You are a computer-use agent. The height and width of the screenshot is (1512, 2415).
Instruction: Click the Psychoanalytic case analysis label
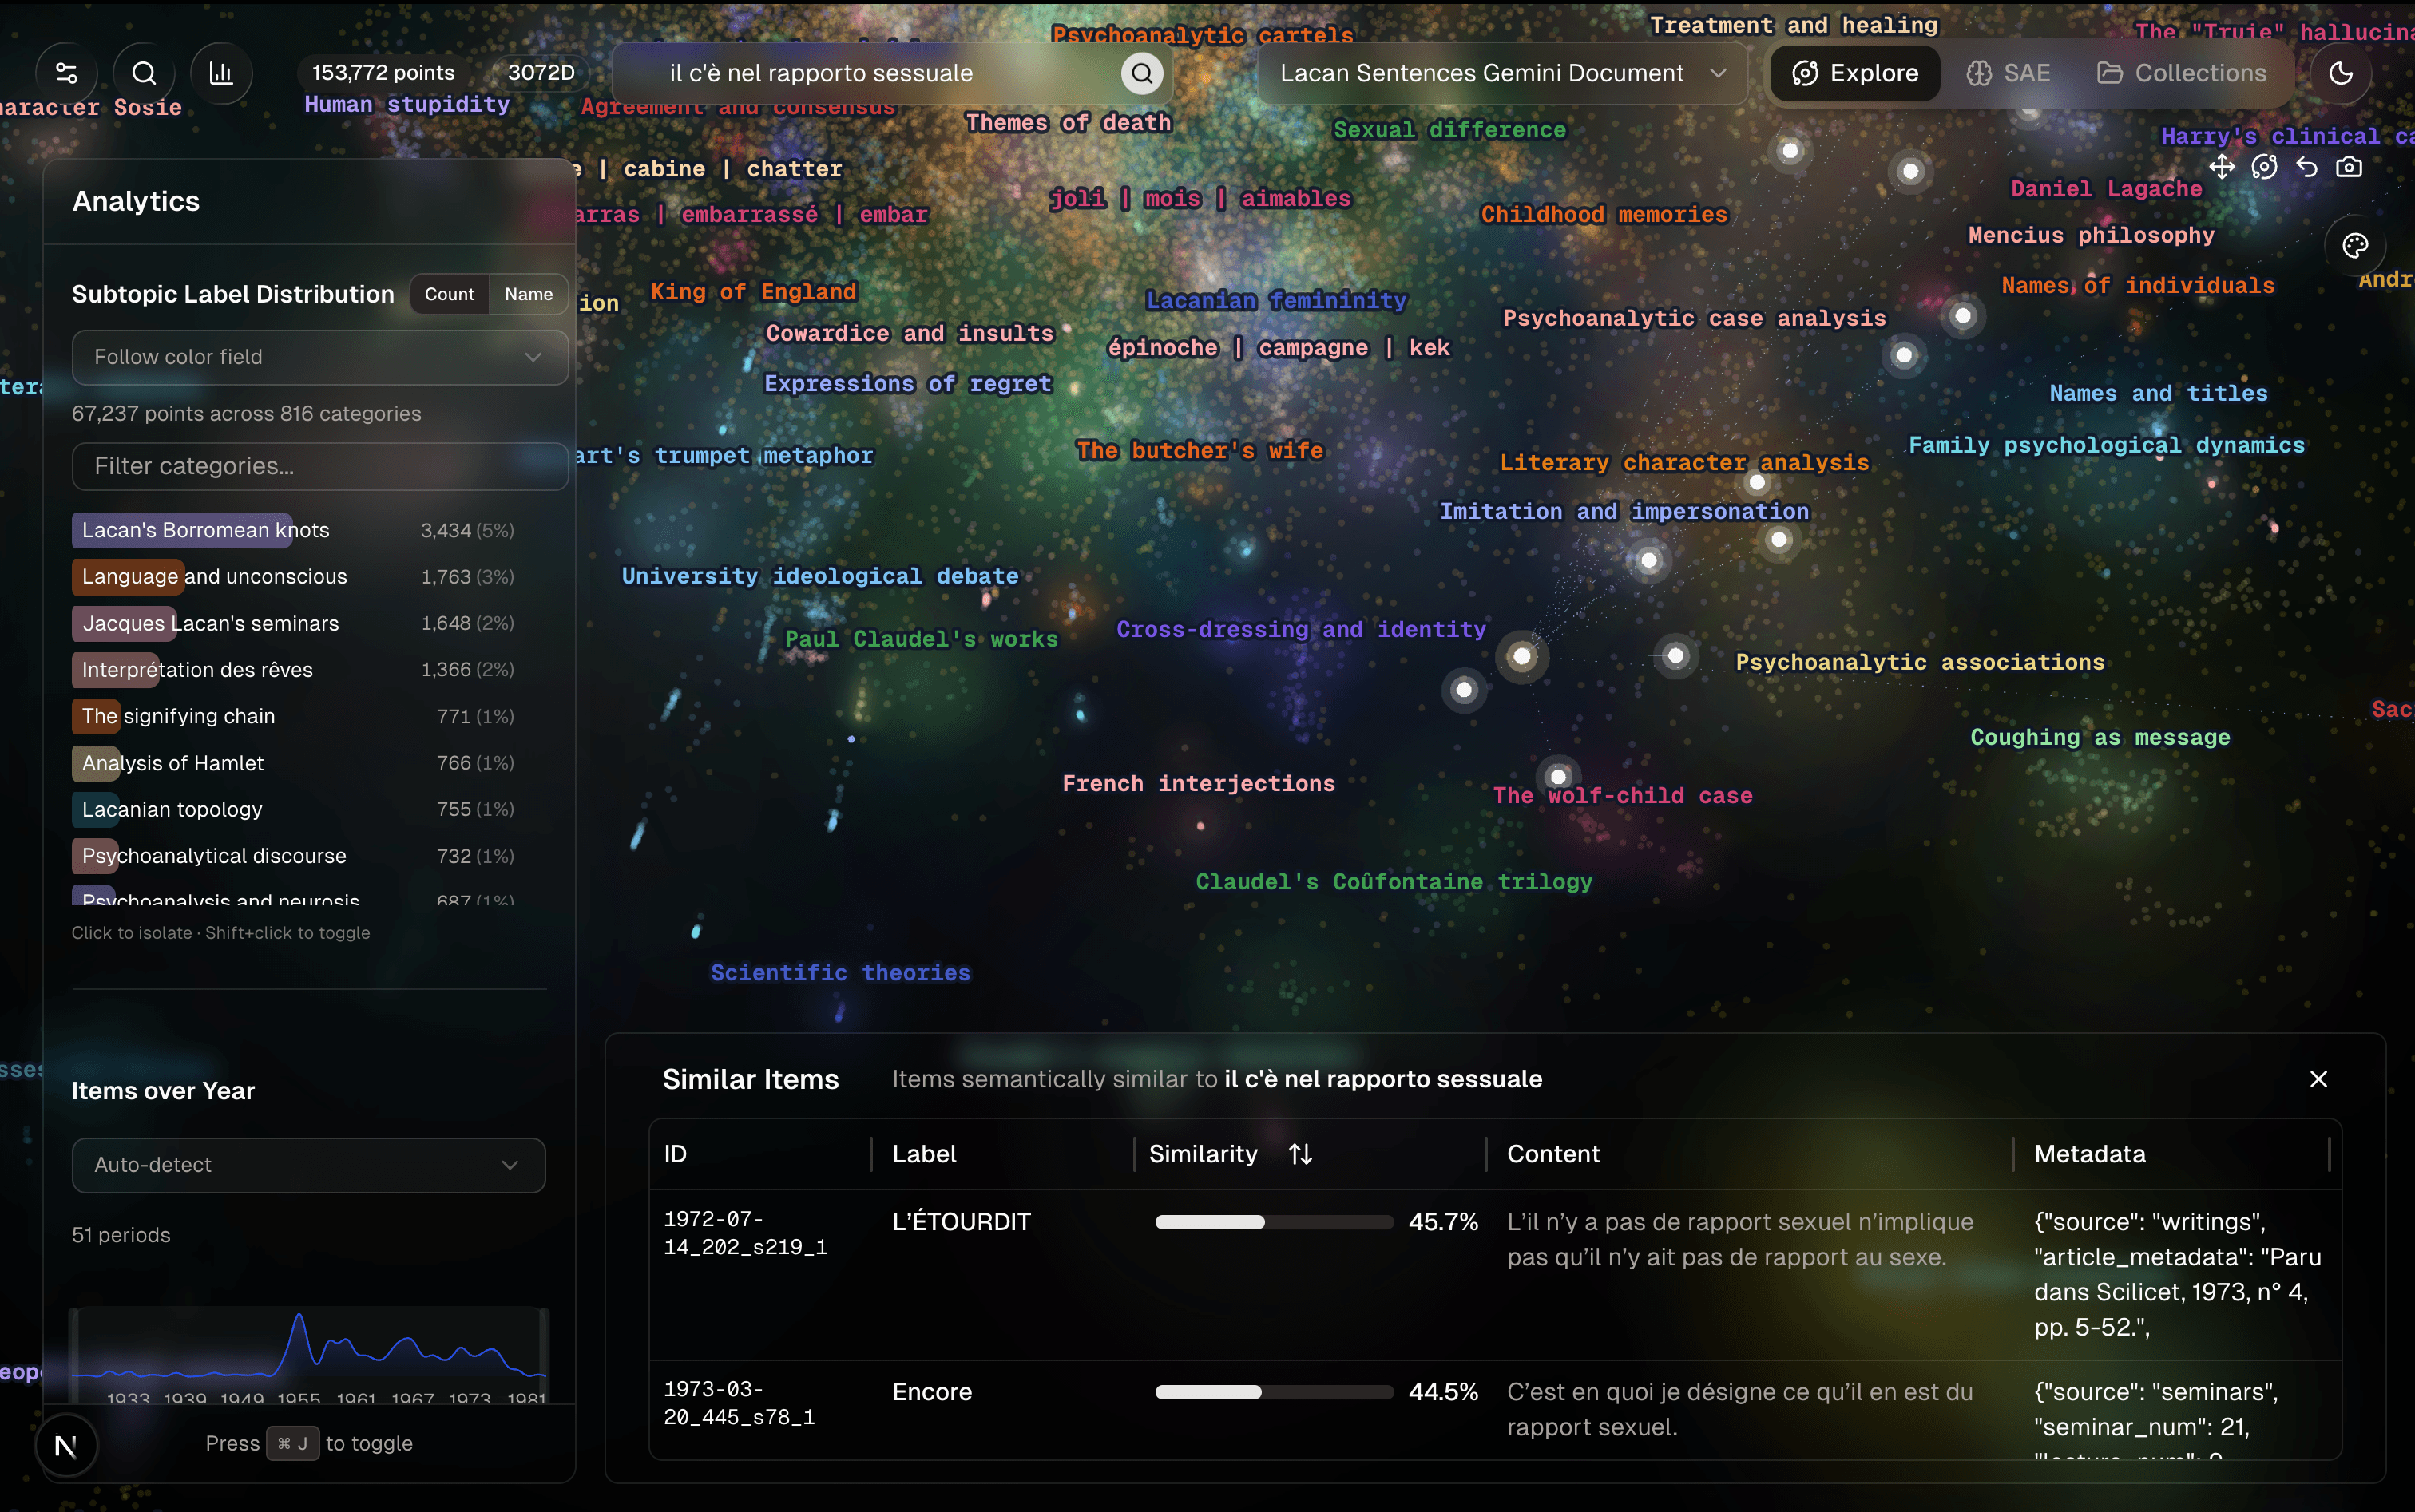coord(1694,318)
